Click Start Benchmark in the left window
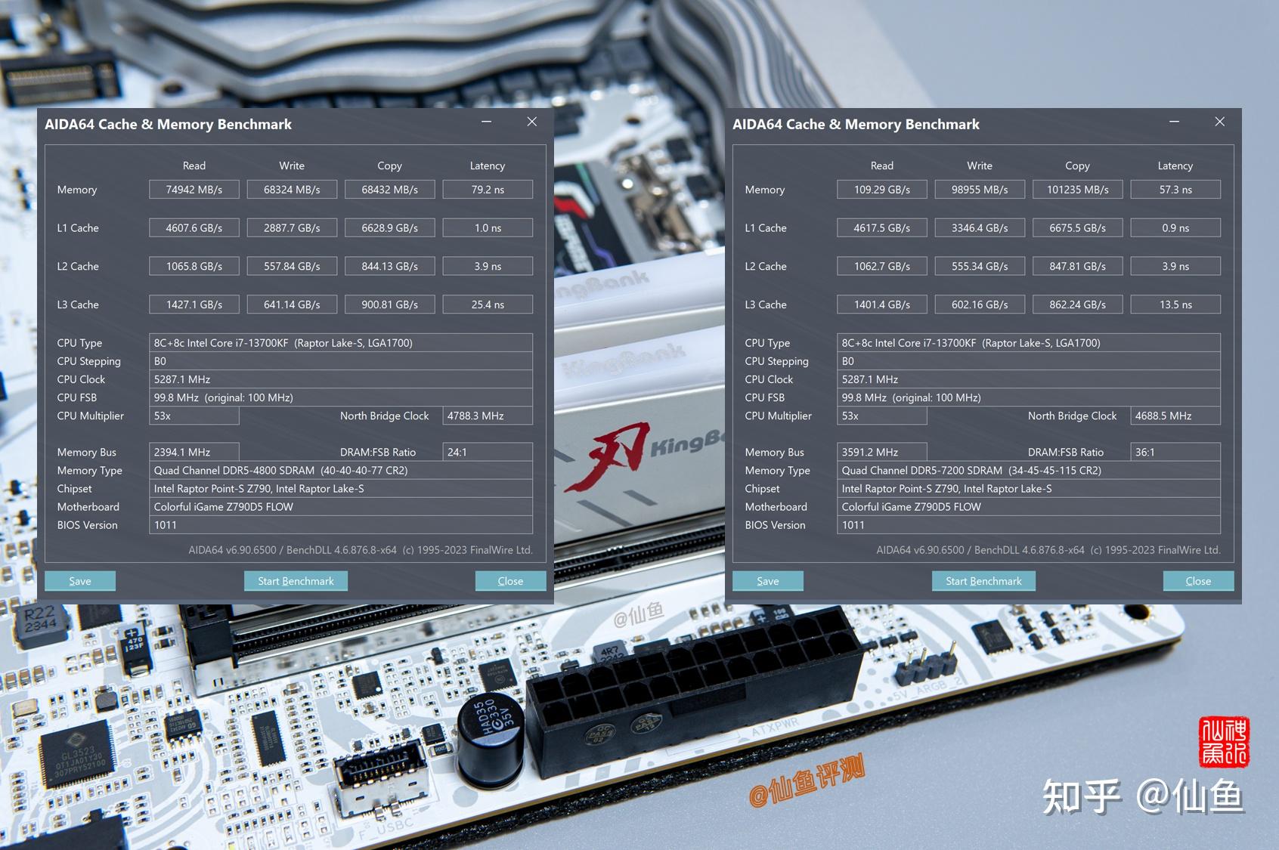 296,580
